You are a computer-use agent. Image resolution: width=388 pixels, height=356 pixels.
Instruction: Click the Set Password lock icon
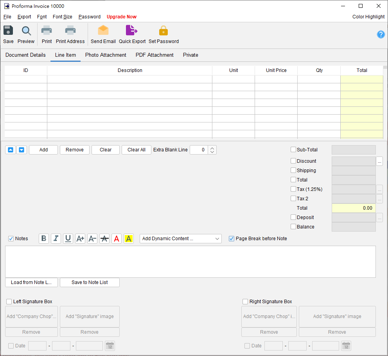coord(163,31)
